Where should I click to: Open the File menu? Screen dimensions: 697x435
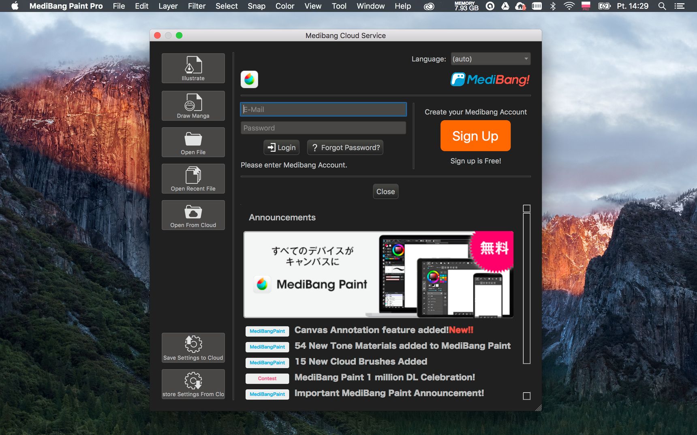[x=119, y=6]
